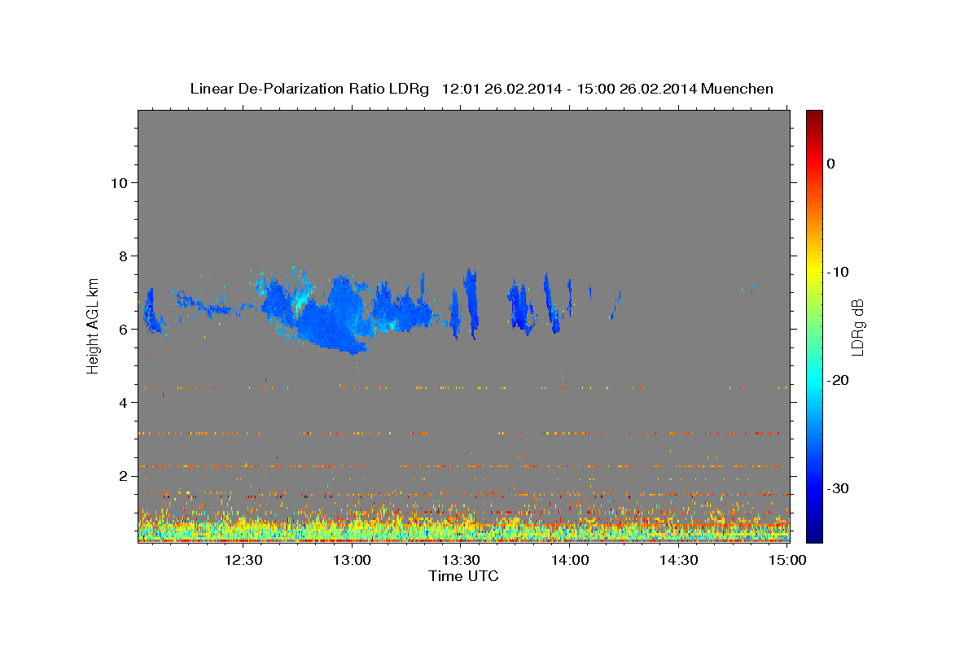This screenshot has height=651, width=977.
Task: Select the 15:00 time axis label
Action: pyautogui.click(x=787, y=560)
